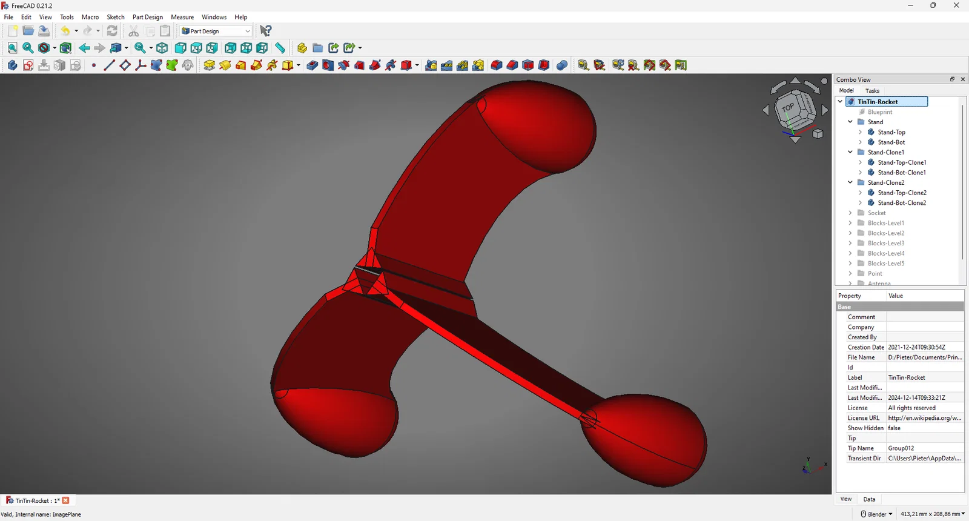
Task: Expand the Stand-Top body
Action: coord(860,132)
